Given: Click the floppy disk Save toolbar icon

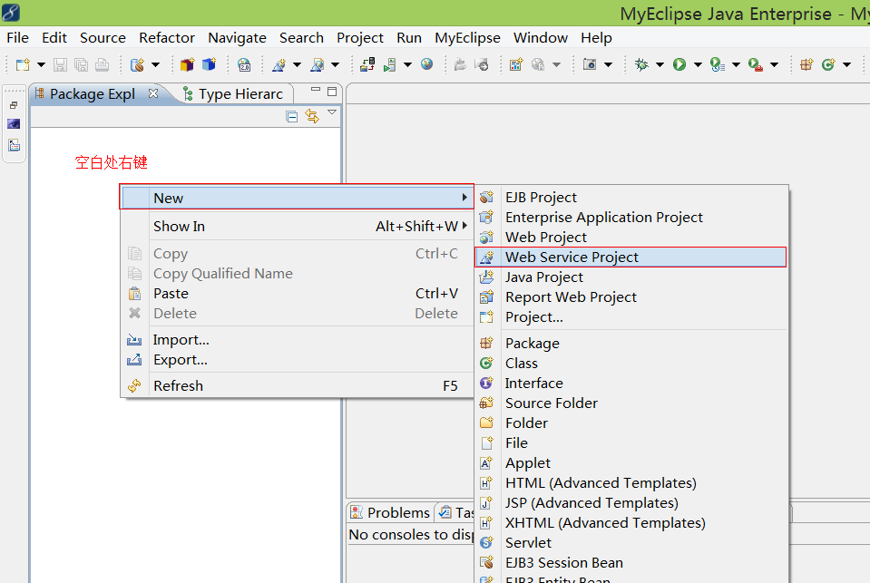Looking at the screenshot, I should [60, 65].
